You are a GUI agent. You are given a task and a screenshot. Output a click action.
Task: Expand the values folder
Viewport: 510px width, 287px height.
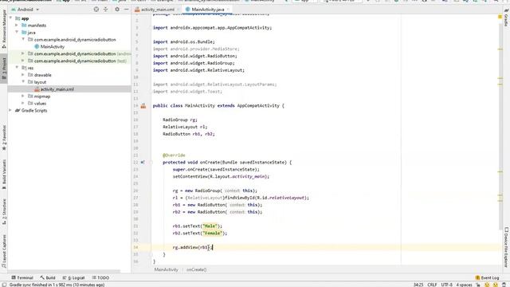[x=23, y=103]
